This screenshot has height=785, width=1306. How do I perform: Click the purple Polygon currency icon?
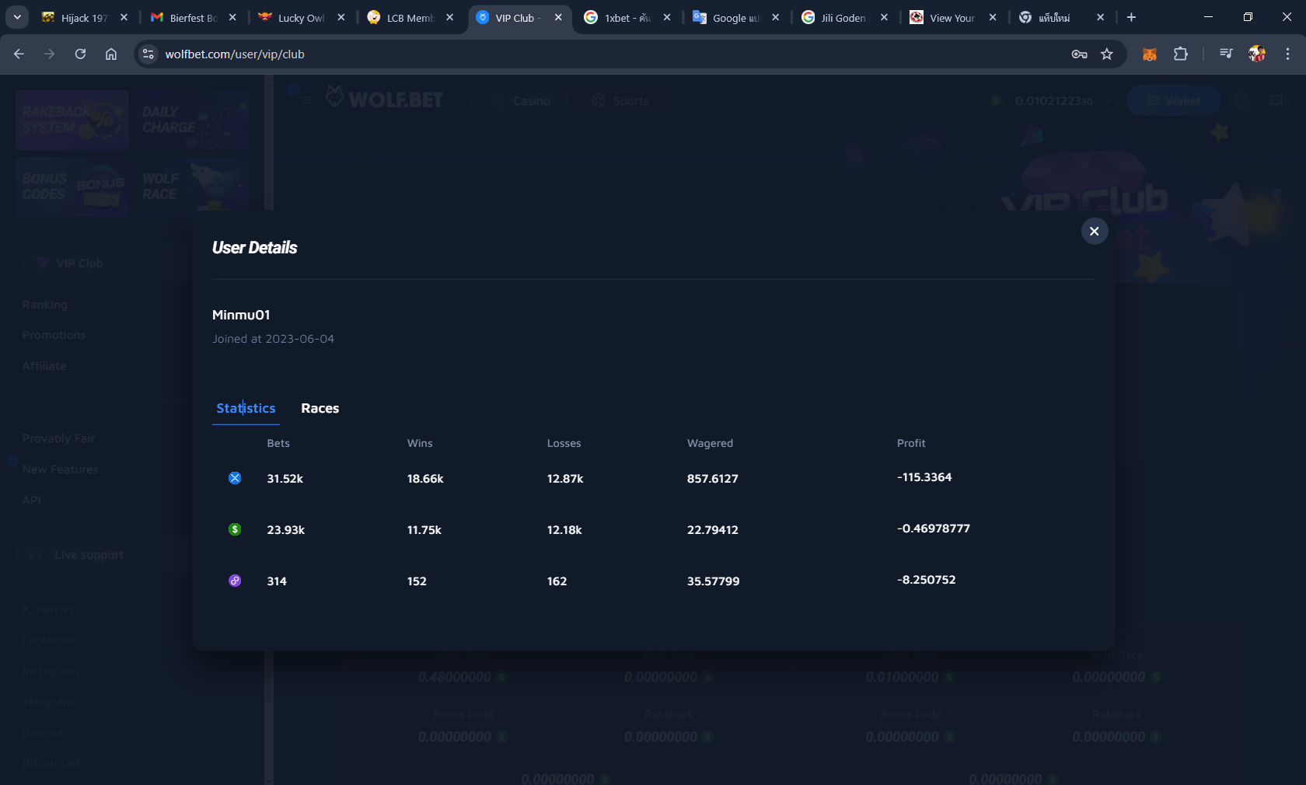pos(235,581)
